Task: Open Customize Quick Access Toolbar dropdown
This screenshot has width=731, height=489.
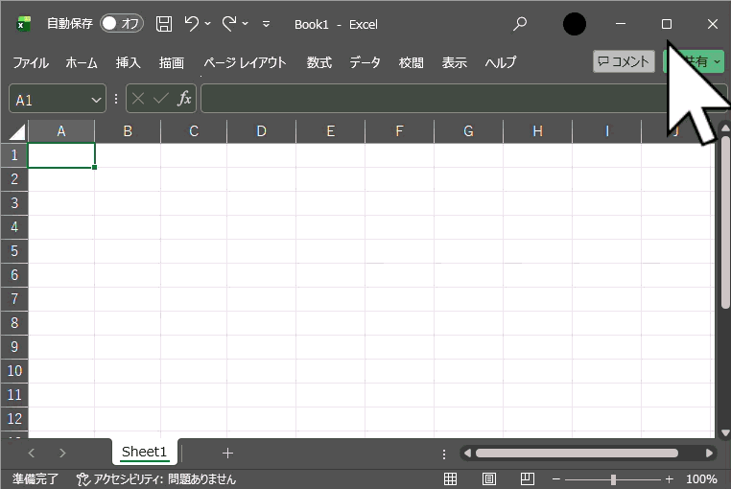Action: coord(266,24)
